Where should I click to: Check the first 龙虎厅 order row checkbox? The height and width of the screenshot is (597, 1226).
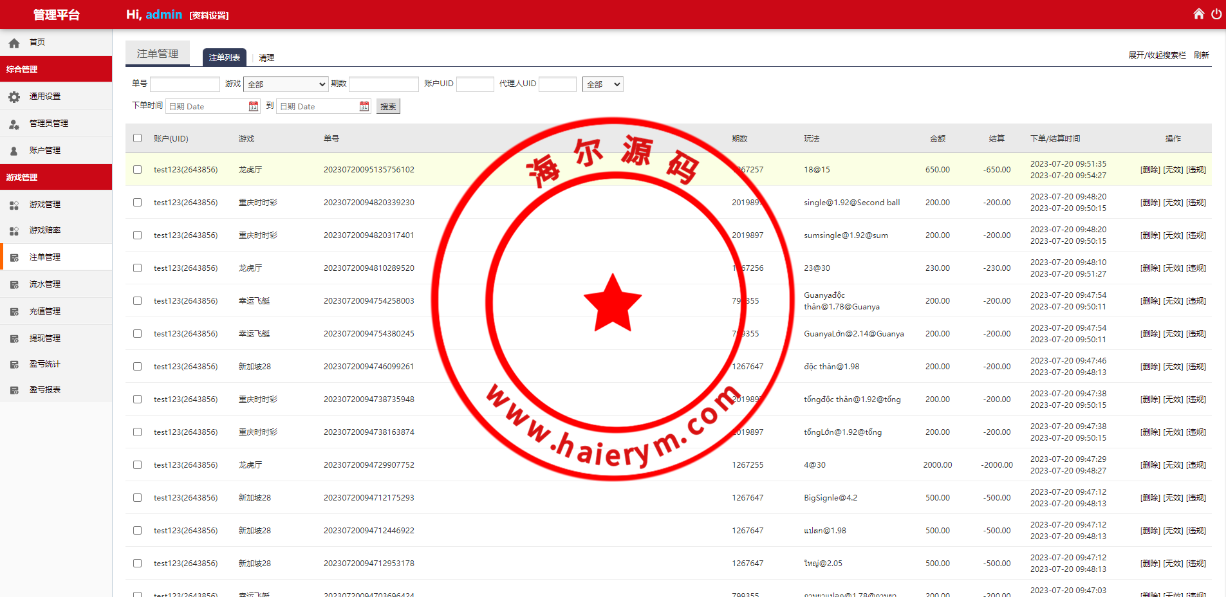click(x=137, y=170)
